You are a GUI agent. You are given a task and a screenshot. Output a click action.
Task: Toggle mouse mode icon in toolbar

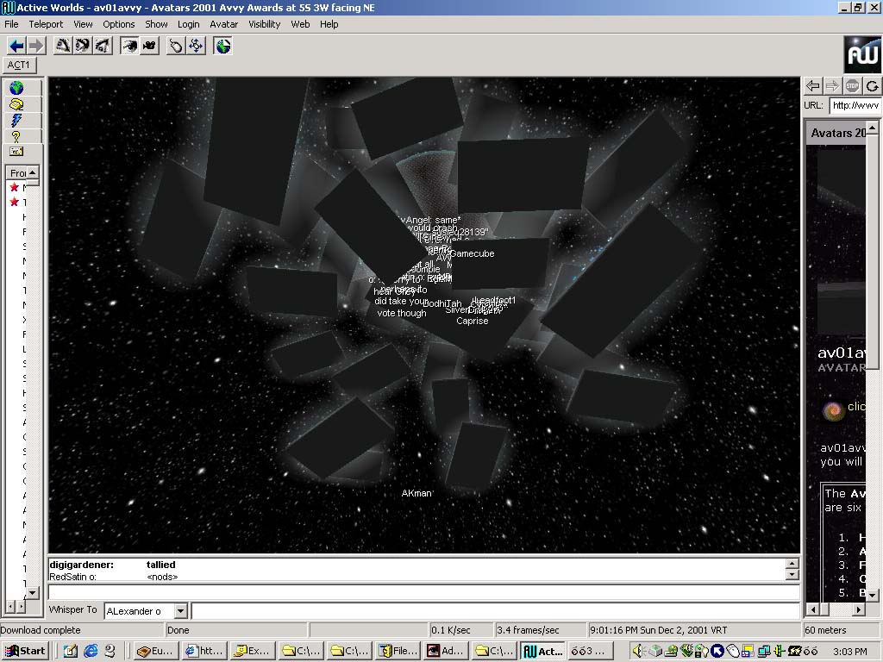coord(176,46)
